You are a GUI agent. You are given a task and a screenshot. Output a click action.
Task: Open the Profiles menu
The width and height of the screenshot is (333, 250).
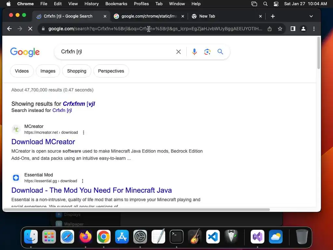tap(141, 4)
